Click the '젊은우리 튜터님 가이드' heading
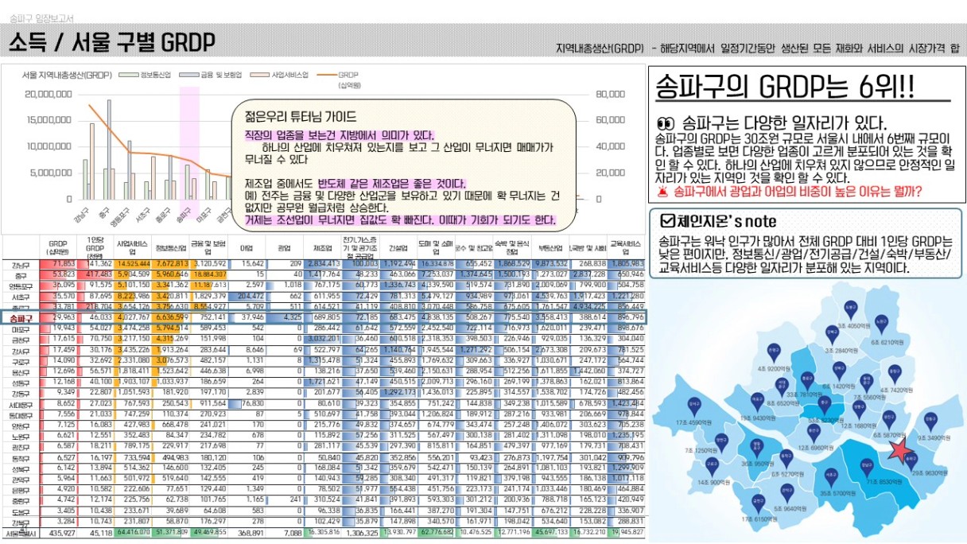The height and width of the screenshot is (544, 967). point(300,117)
